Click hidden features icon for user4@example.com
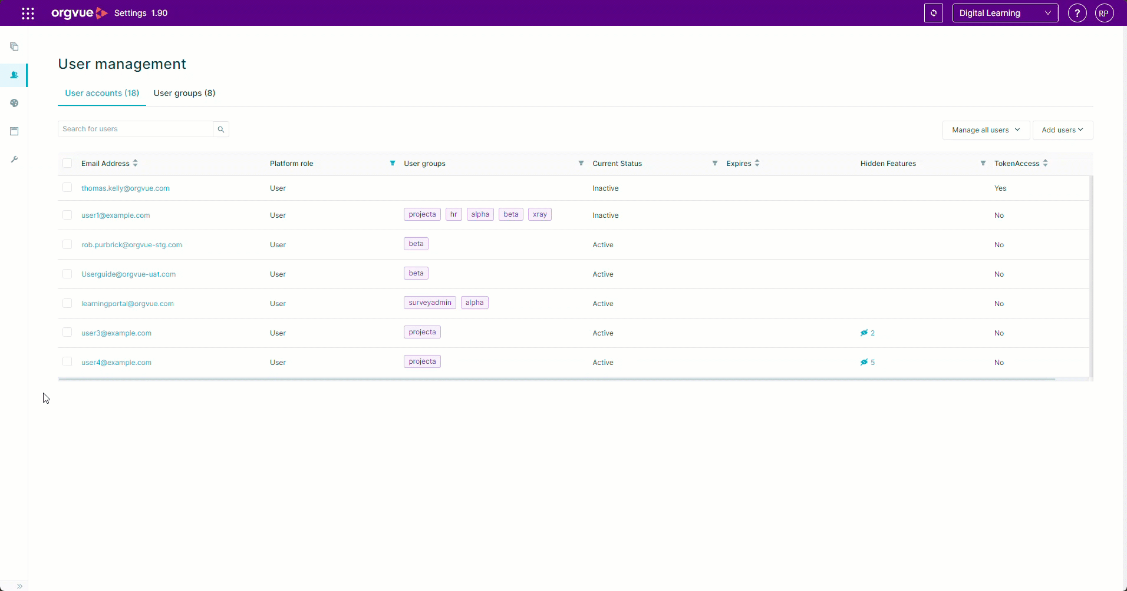 [864, 362]
